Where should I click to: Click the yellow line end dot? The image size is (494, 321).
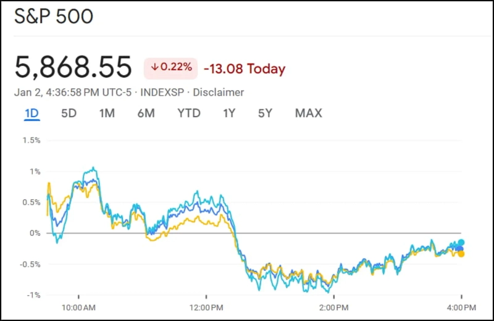461,254
